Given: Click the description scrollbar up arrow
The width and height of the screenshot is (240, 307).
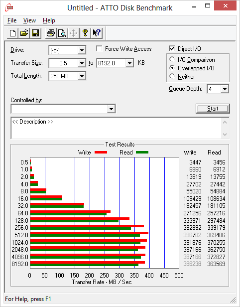Looking at the screenshot, I should pyautogui.click(x=225, y=123).
